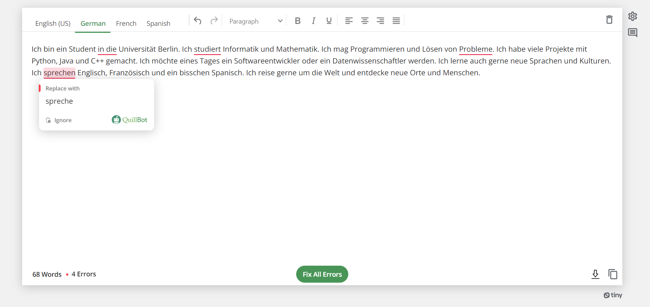Image resolution: width=650 pixels, height=307 pixels.
Task: Align text to the right
Action: point(380,21)
